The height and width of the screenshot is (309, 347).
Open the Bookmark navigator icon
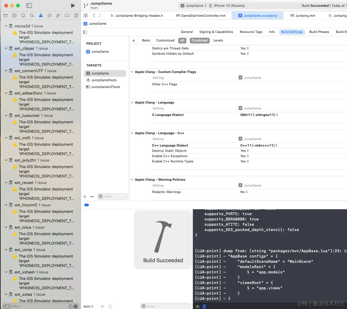pos(23,16)
